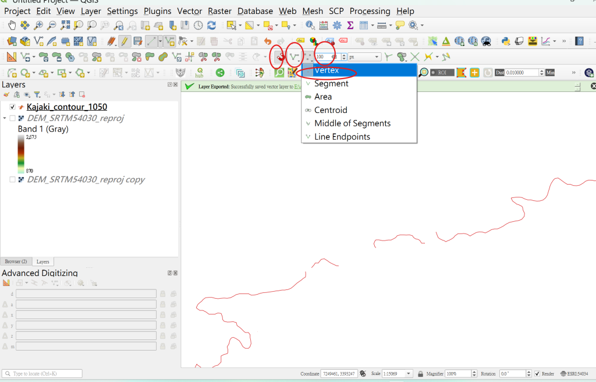Click the Dist 0.010000 value field

(x=521, y=73)
